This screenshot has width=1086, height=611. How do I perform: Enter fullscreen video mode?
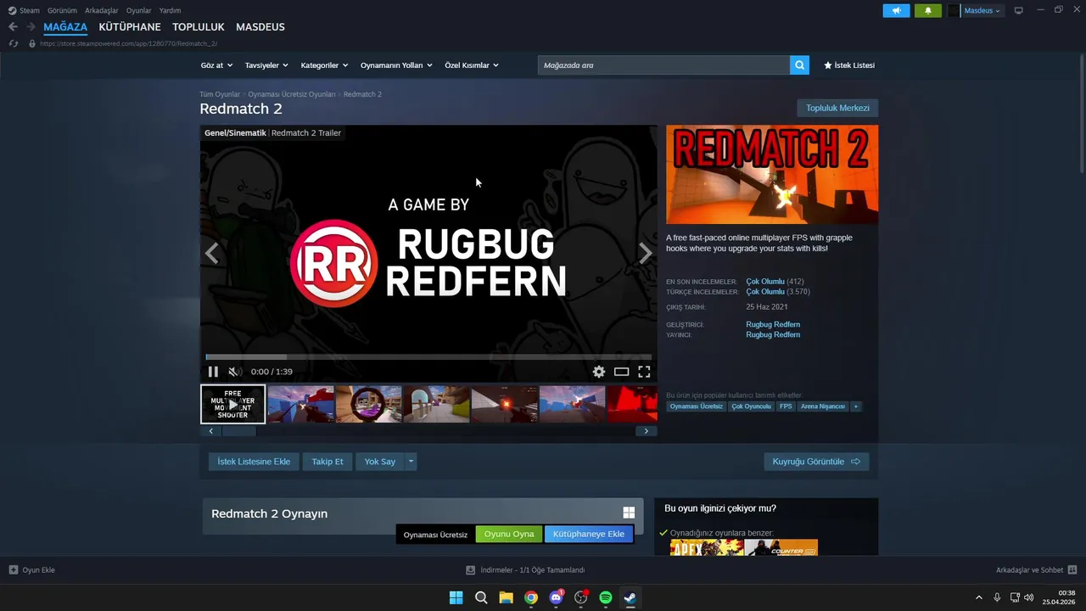point(644,372)
